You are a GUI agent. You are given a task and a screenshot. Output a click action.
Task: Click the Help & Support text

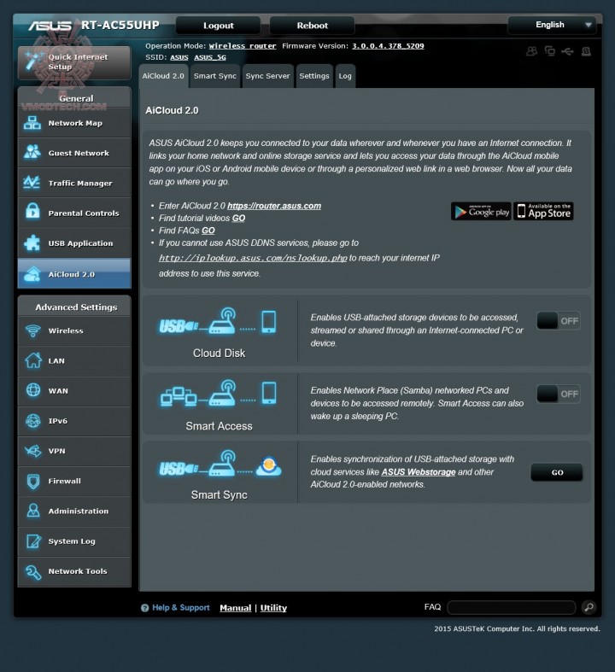(181, 608)
